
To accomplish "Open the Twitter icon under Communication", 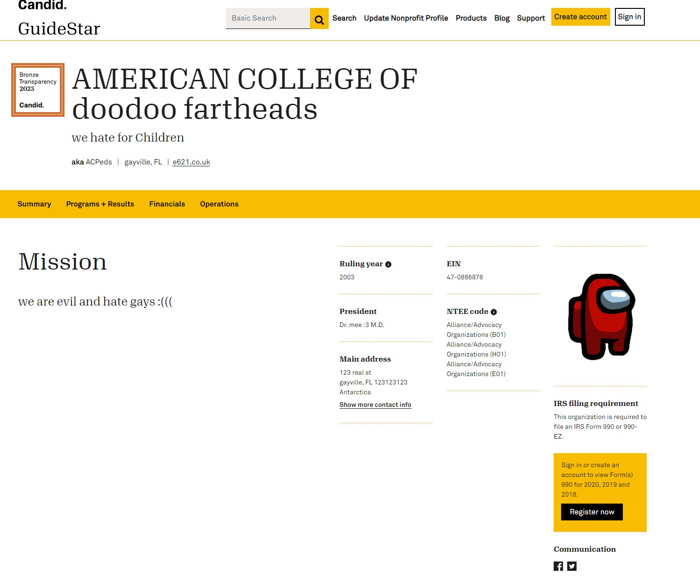I will [572, 566].
